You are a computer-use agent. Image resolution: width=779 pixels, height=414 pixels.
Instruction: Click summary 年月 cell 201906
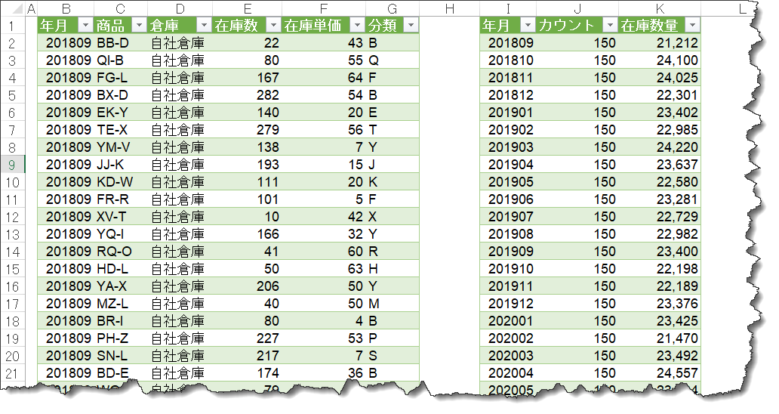[x=508, y=199]
